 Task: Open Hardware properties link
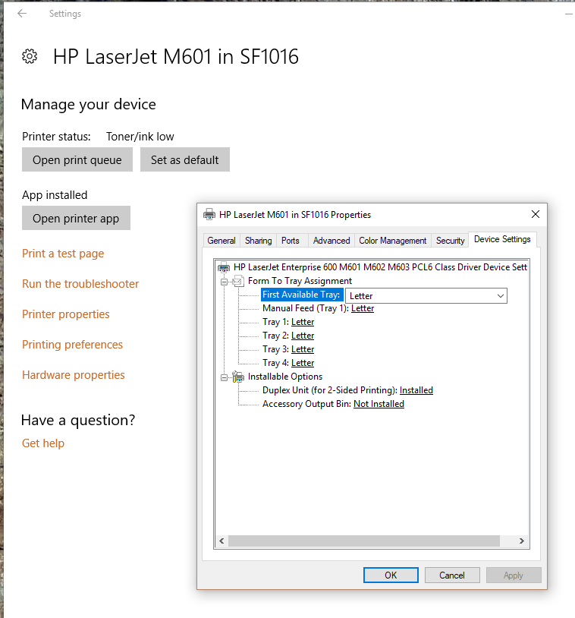coord(74,375)
